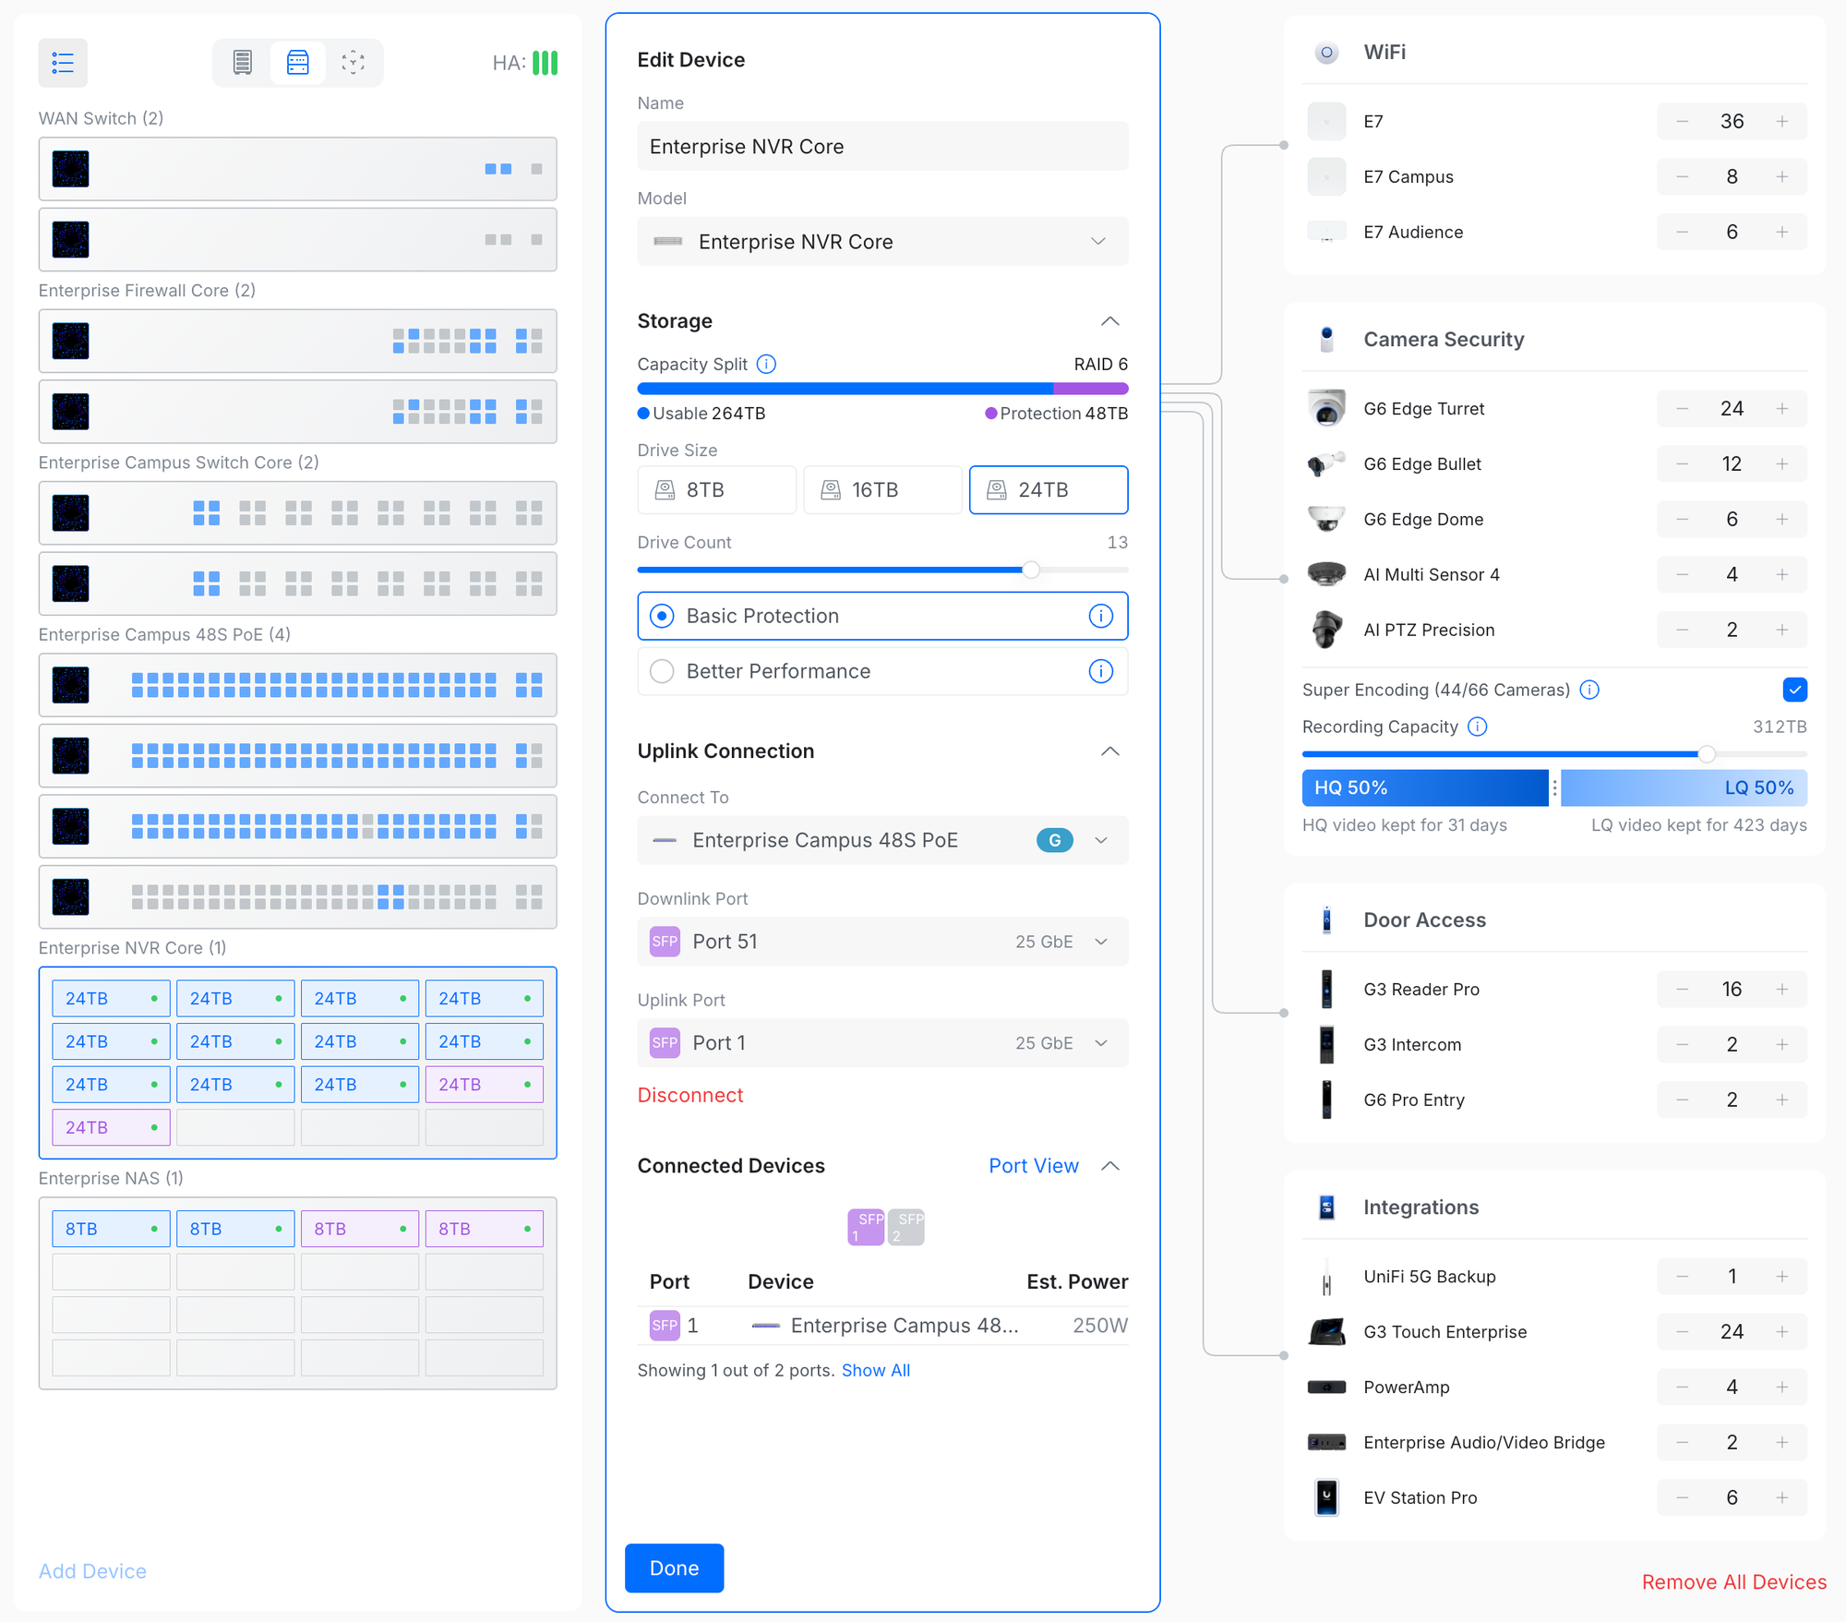1846x1622 pixels.
Task: Click the device Name input field
Action: tap(882, 147)
